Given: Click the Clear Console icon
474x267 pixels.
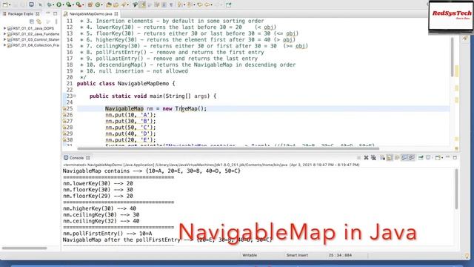Looking at the screenshot, I should (382, 158).
